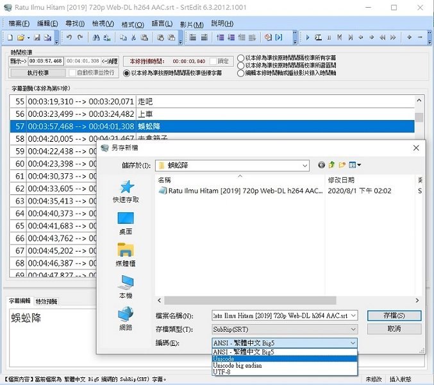Click the minus icon in playback toolbar
The image size is (434, 385).
(x=420, y=37)
